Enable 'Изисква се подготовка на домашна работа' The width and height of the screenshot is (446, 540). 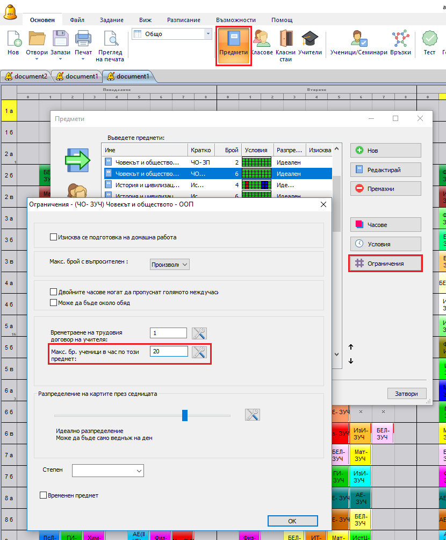click(53, 237)
